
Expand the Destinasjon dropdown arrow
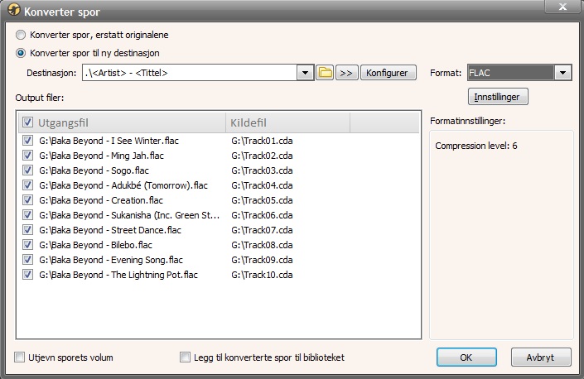tap(305, 73)
